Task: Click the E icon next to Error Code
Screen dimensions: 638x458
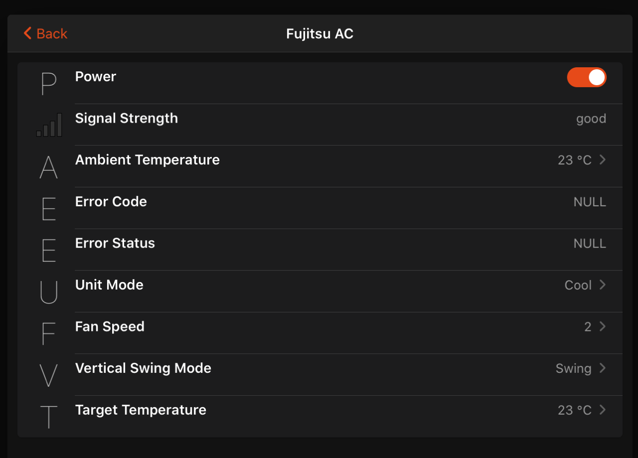Action: pyautogui.click(x=49, y=209)
